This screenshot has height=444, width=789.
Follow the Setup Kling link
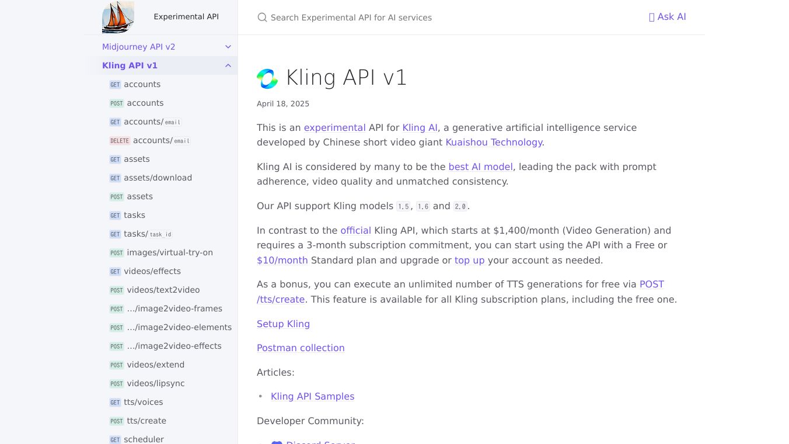pyautogui.click(x=283, y=324)
